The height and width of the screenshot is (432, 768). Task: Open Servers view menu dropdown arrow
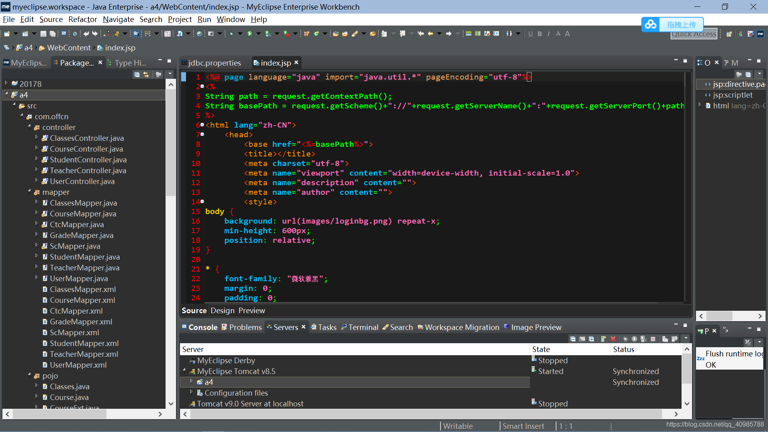[686, 339]
